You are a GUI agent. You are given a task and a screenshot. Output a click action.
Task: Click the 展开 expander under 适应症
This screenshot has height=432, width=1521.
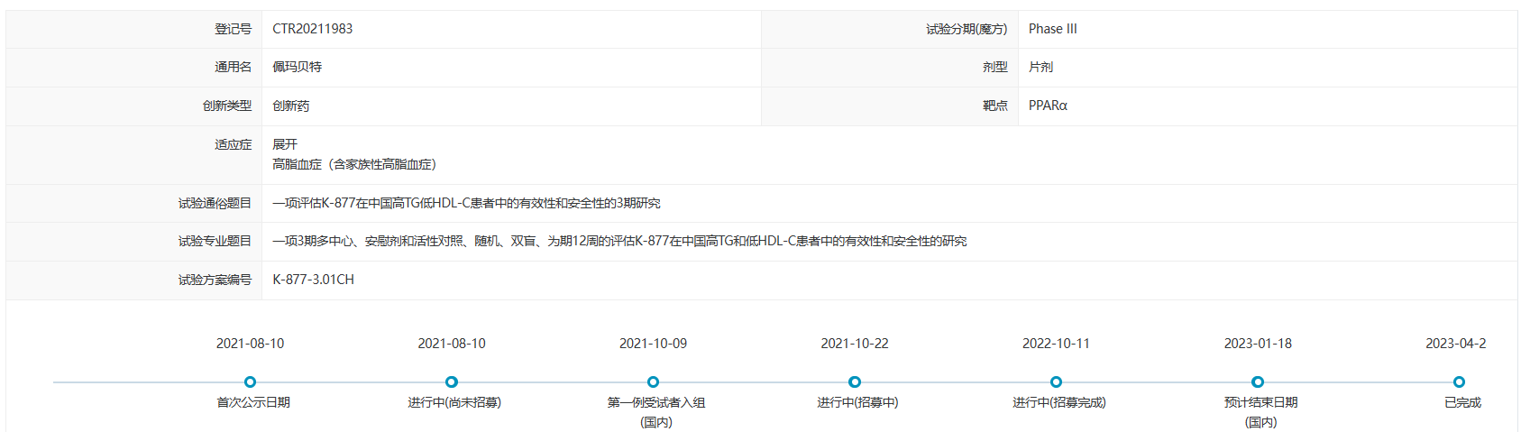pos(285,144)
